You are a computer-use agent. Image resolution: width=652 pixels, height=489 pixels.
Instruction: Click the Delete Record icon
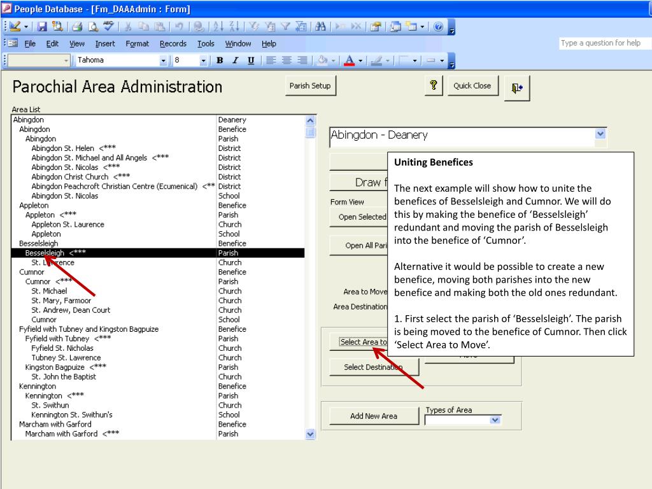[357, 27]
